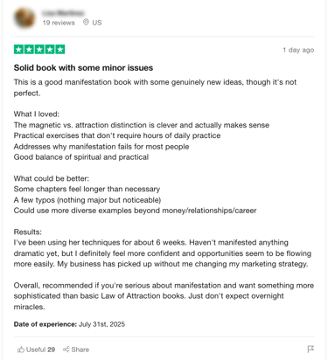Mark review as Useful via the label

pos(36,350)
